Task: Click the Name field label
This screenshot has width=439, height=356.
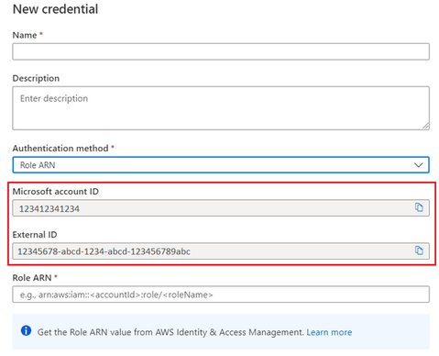Action: pyautogui.click(x=25, y=35)
